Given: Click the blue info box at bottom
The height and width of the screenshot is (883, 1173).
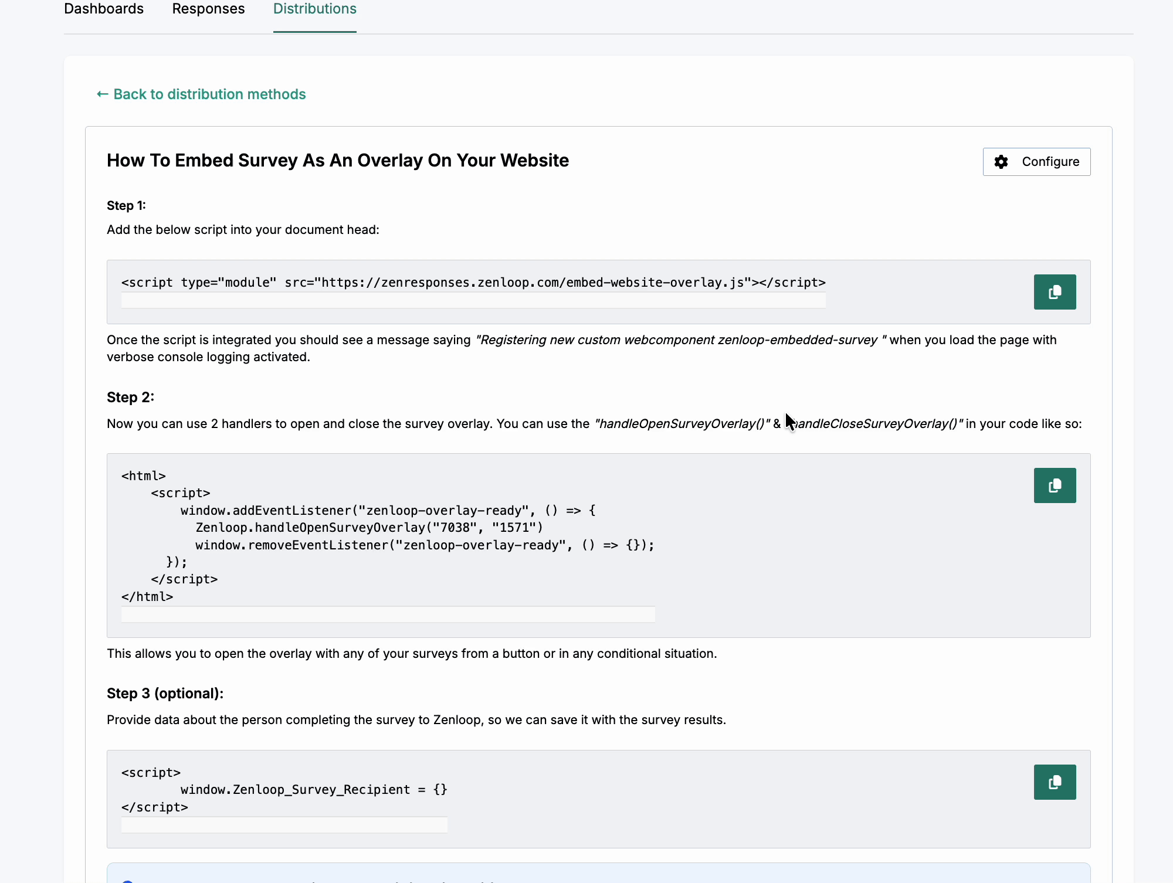Looking at the screenshot, I should 598,874.
